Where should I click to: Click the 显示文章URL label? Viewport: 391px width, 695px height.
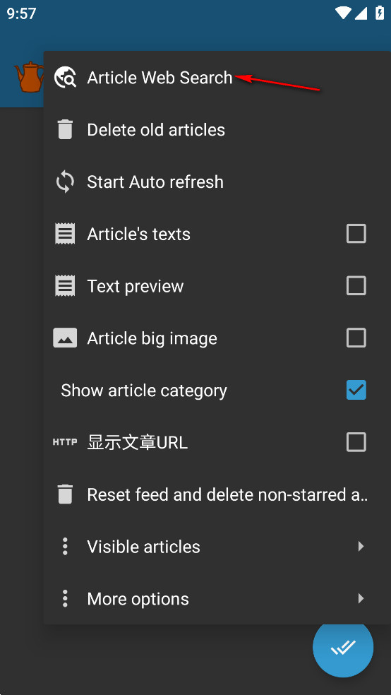137,442
